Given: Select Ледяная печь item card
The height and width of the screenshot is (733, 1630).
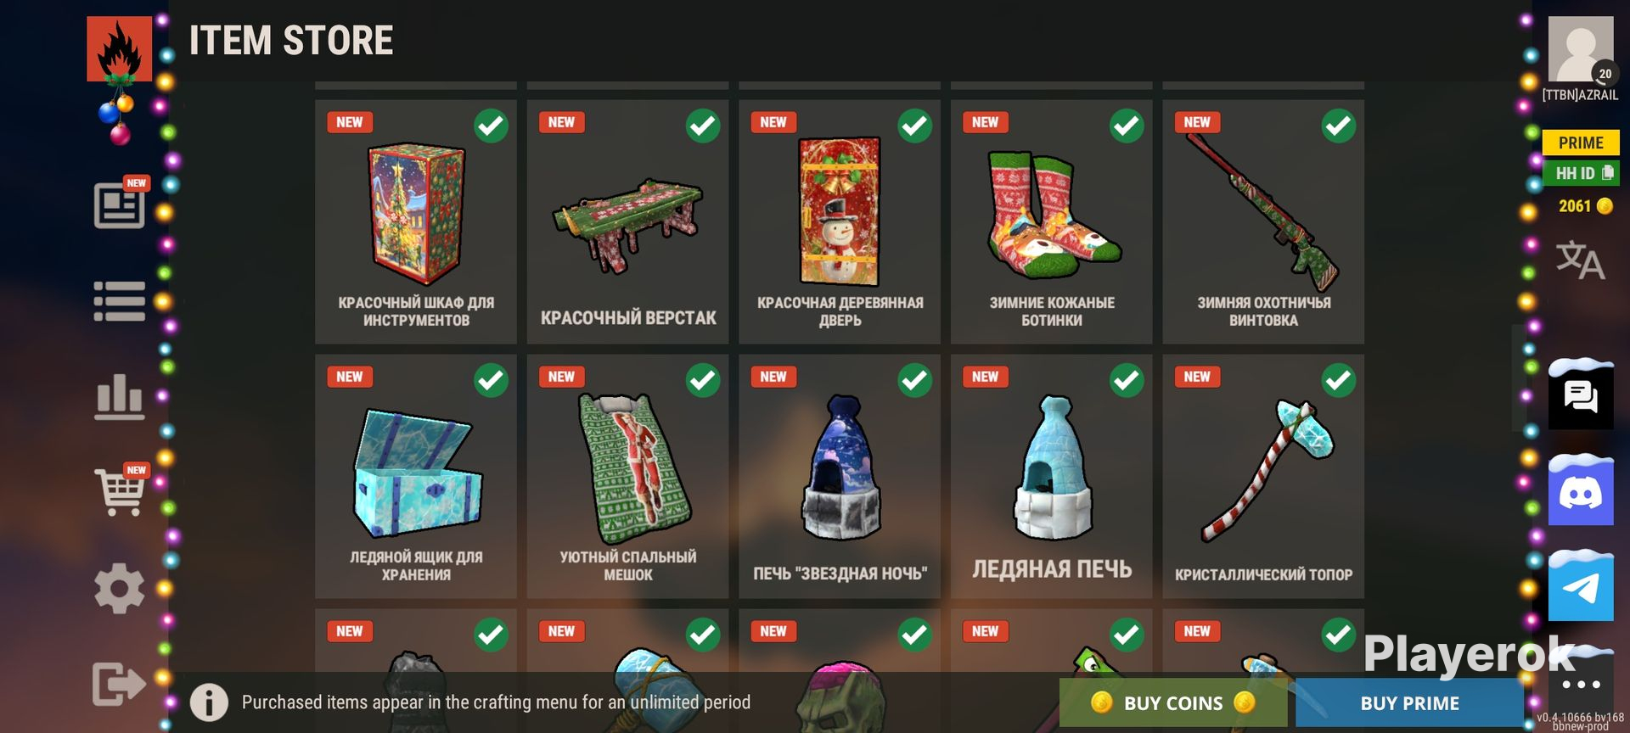Looking at the screenshot, I should tap(1051, 476).
